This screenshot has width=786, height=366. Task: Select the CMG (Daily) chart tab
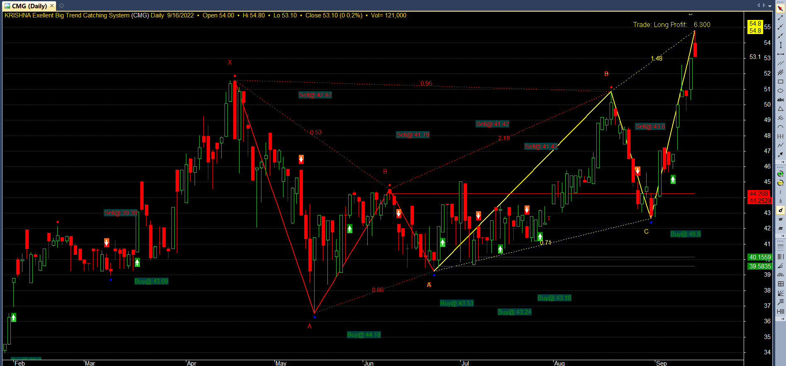tap(29, 6)
